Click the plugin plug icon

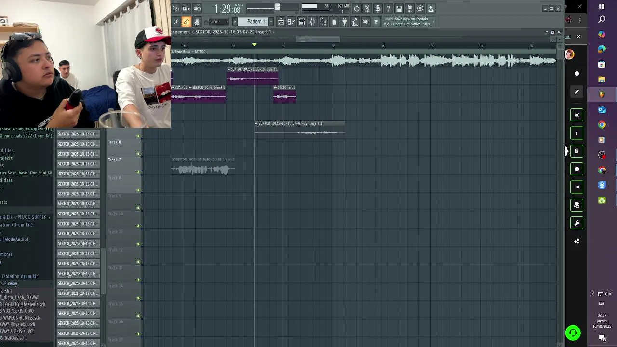[344, 22]
